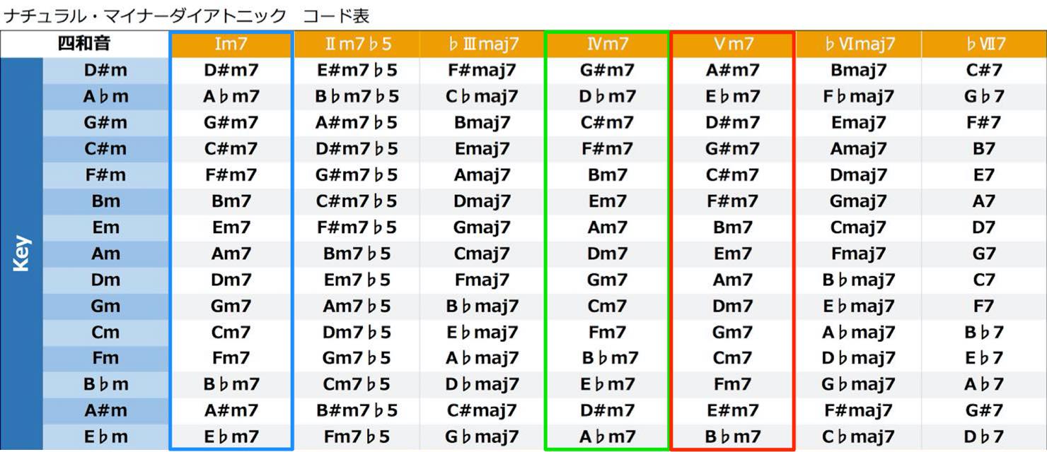Image resolution: width=1047 pixels, height=452 pixels.
Task: Click the G#m7♭5 chord cell
Action: pos(357,175)
